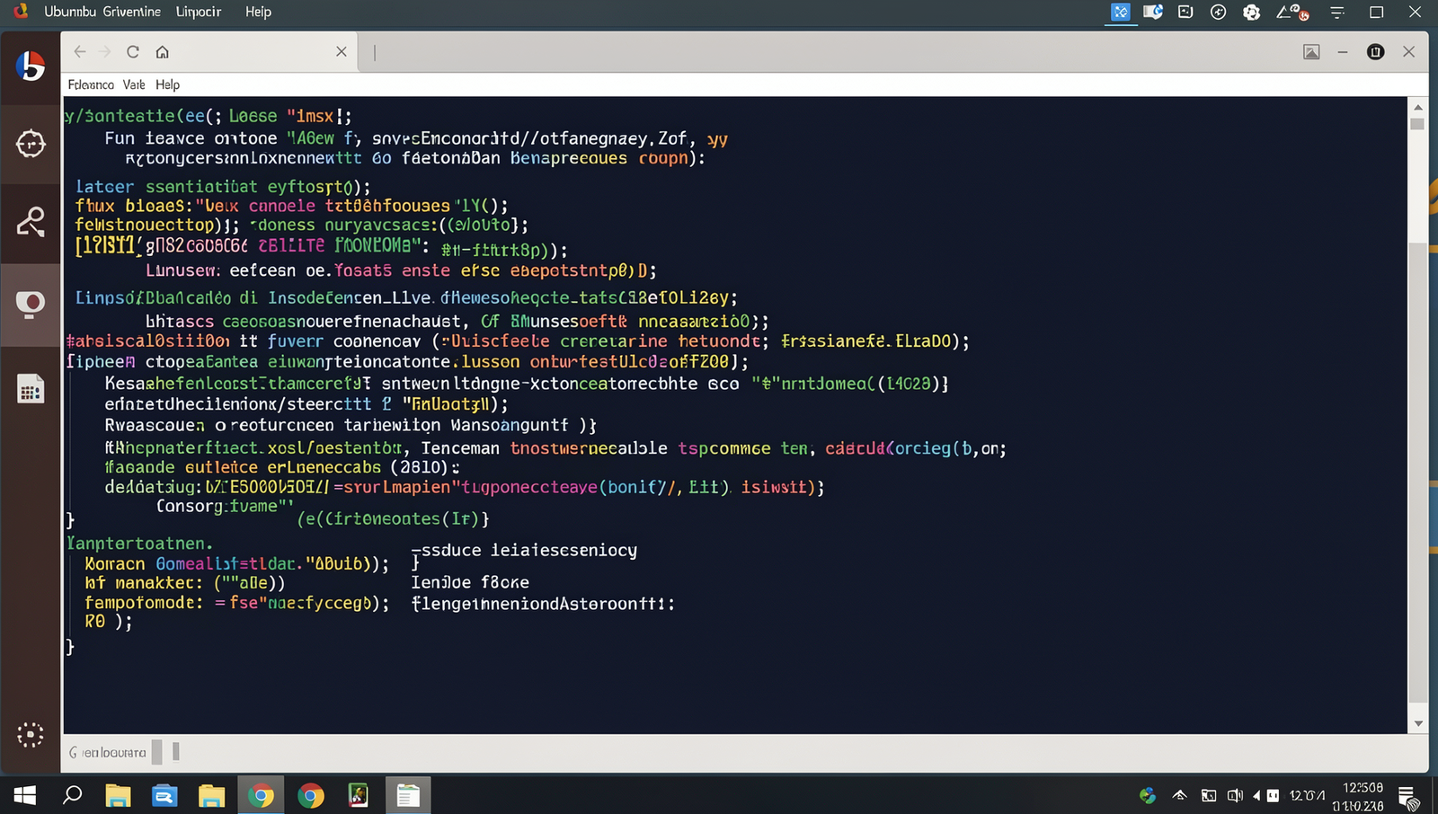Open the first yellow File Explorer taskbar icon

click(118, 795)
